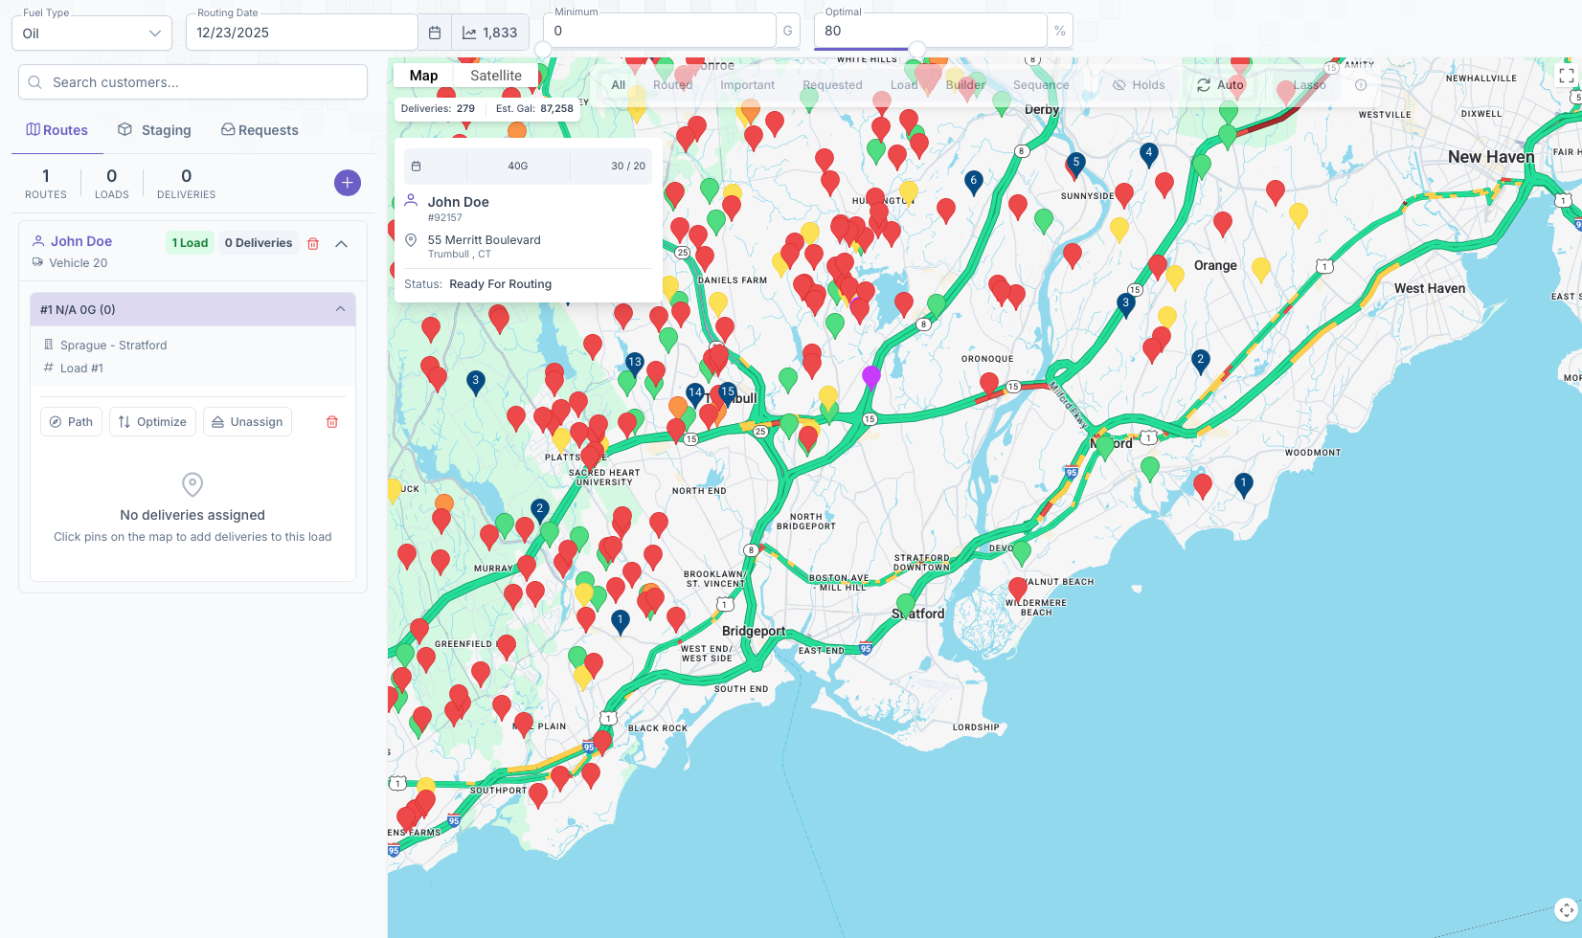The height and width of the screenshot is (938, 1582).
Task: Switch map to Satellite view
Action: tap(495, 76)
